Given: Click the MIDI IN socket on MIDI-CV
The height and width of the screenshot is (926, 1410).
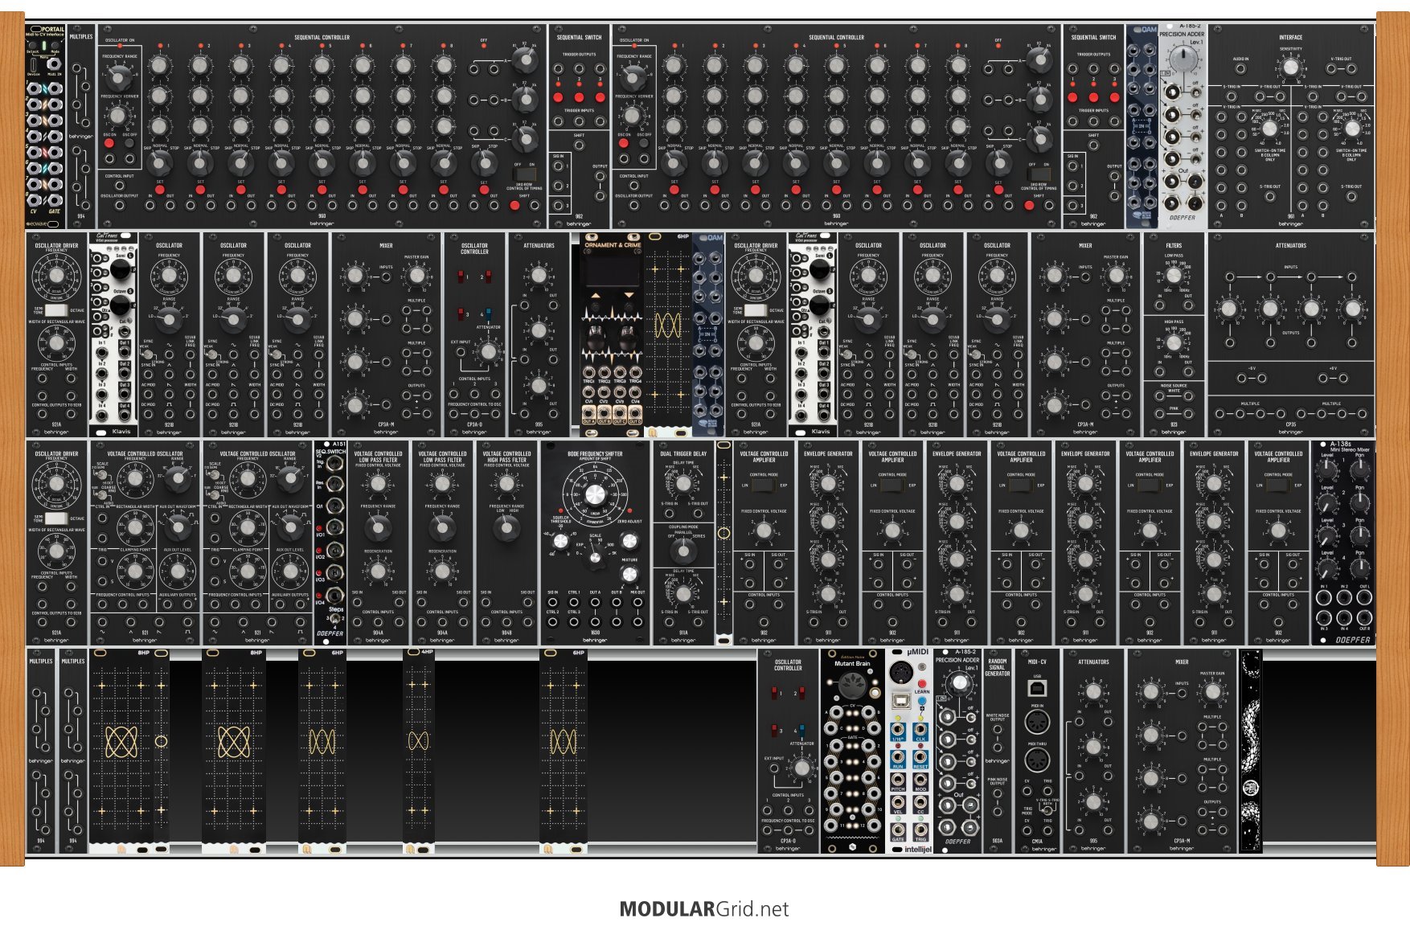Looking at the screenshot, I should (x=1037, y=722).
